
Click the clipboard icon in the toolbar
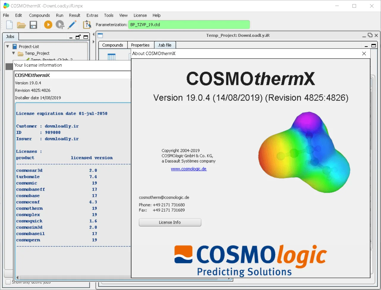pos(87,25)
